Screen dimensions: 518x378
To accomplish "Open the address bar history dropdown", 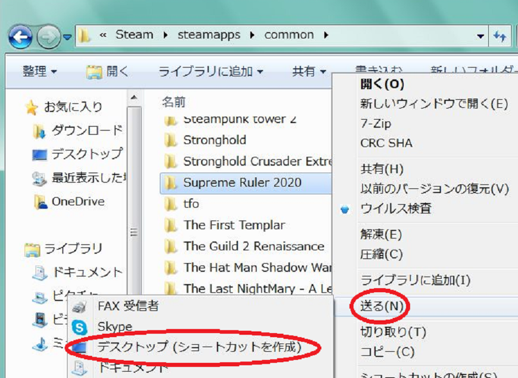I will [481, 36].
